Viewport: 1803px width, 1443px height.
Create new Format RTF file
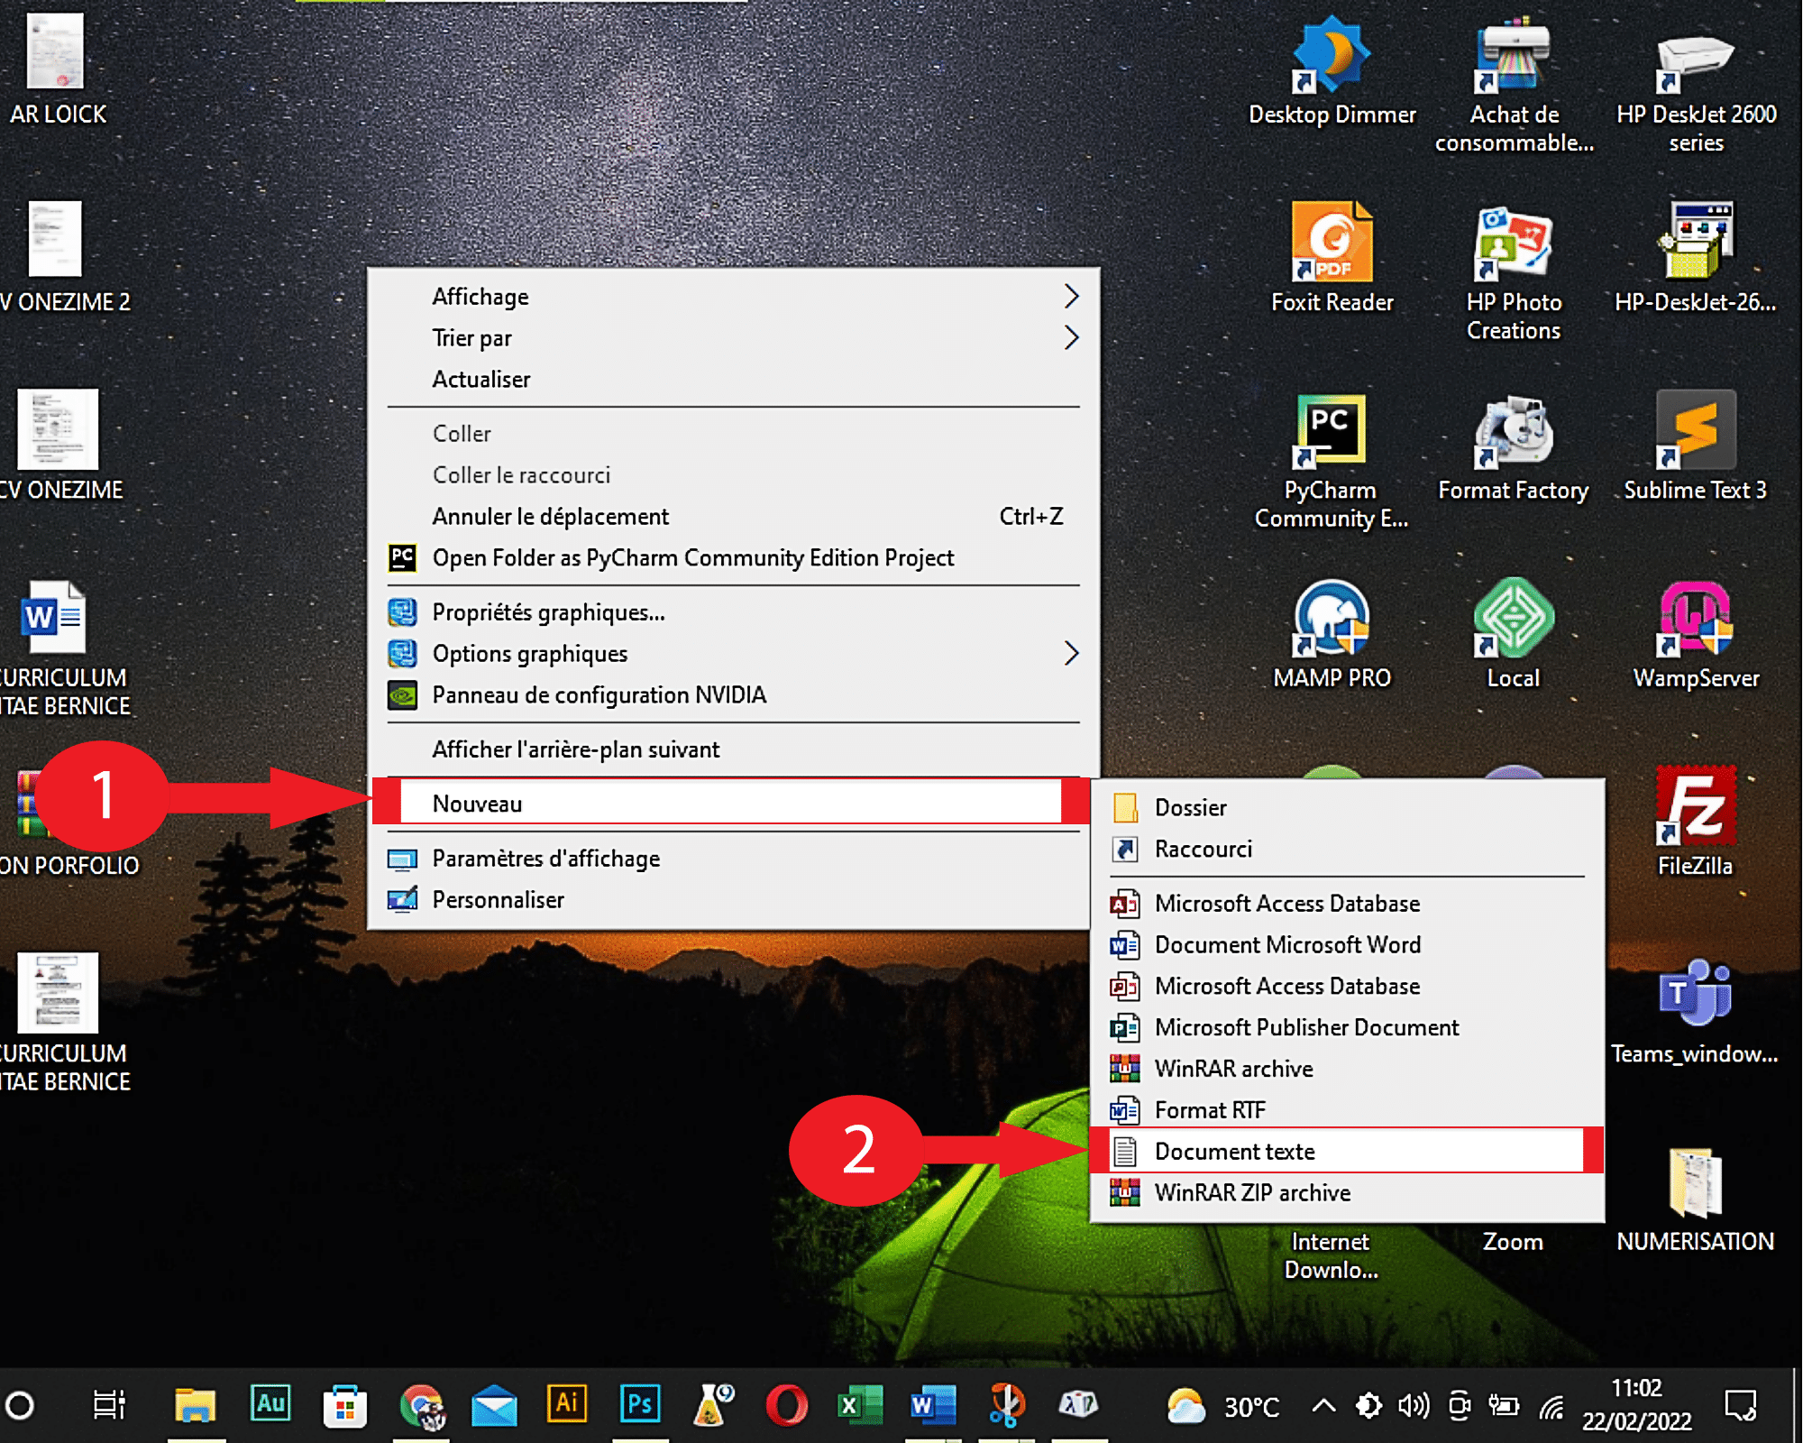(x=1347, y=1110)
